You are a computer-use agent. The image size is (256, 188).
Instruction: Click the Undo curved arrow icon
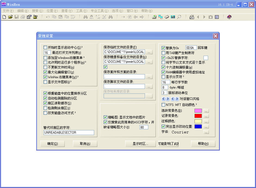[48, 17]
